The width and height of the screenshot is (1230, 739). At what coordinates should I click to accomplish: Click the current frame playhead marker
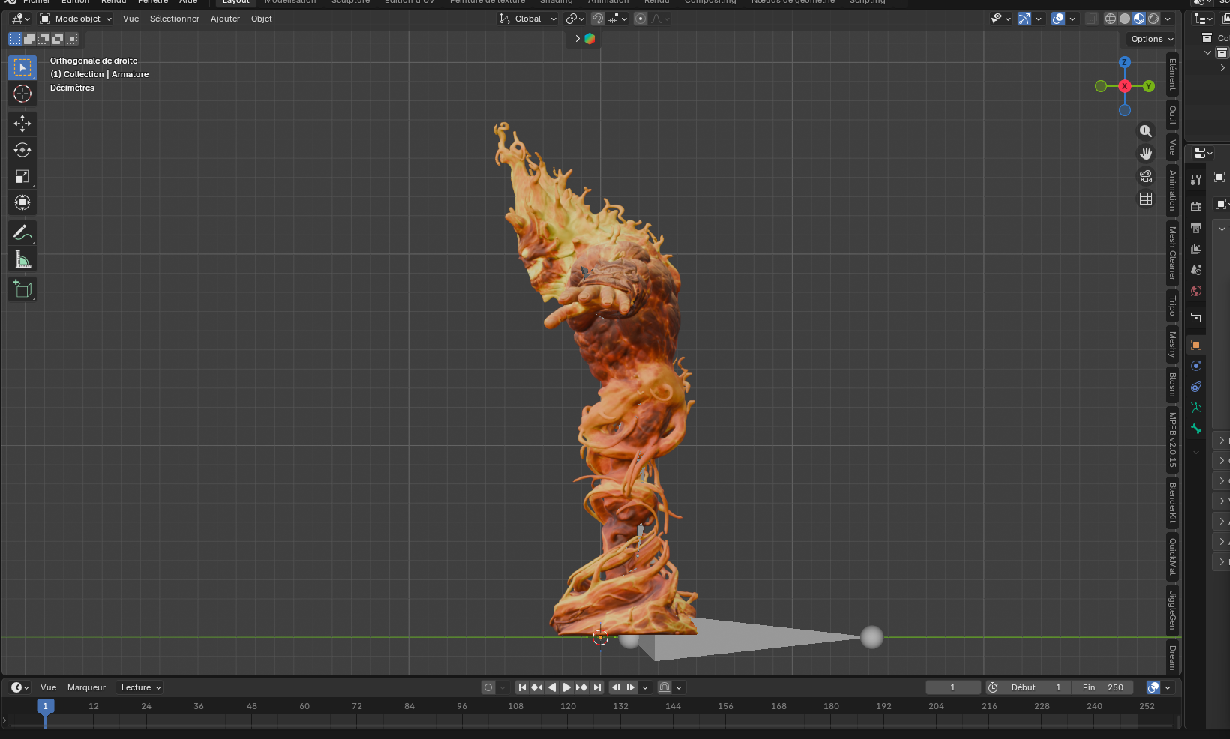click(45, 706)
